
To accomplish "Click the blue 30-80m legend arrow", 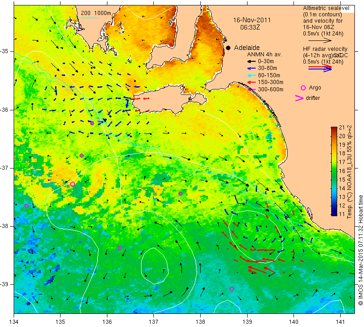I will tap(251, 69).
